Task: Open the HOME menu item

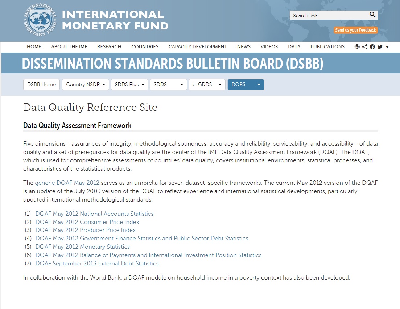Action: tap(34, 47)
